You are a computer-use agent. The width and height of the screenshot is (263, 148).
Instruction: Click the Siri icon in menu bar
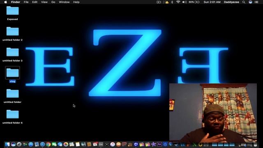pyautogui.click(x=250, y=2)
